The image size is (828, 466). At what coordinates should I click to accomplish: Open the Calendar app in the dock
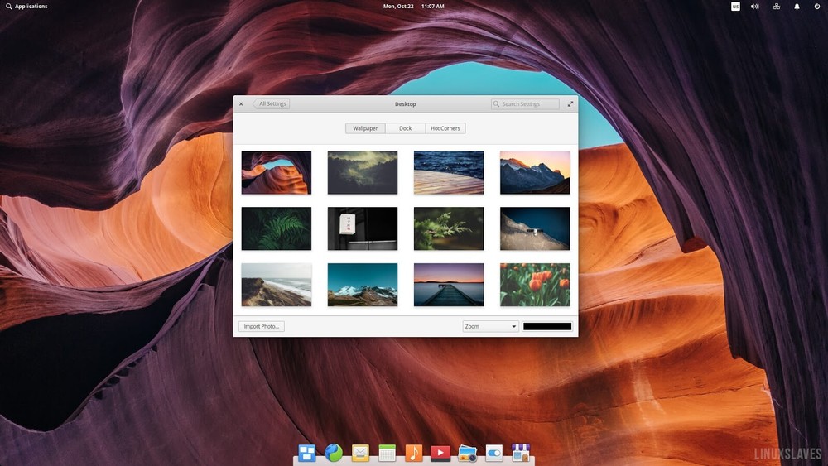click(x=387, y=453)
